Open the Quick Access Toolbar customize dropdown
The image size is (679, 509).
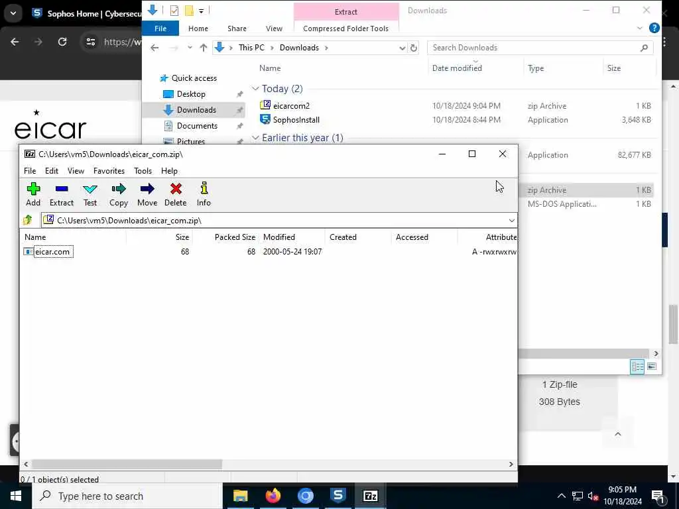[x=202, y=11]
